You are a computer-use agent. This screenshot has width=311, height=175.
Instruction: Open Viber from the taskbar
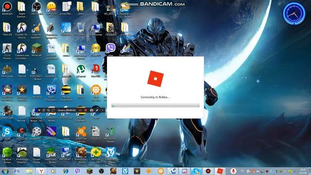click(x=78, y=171)
